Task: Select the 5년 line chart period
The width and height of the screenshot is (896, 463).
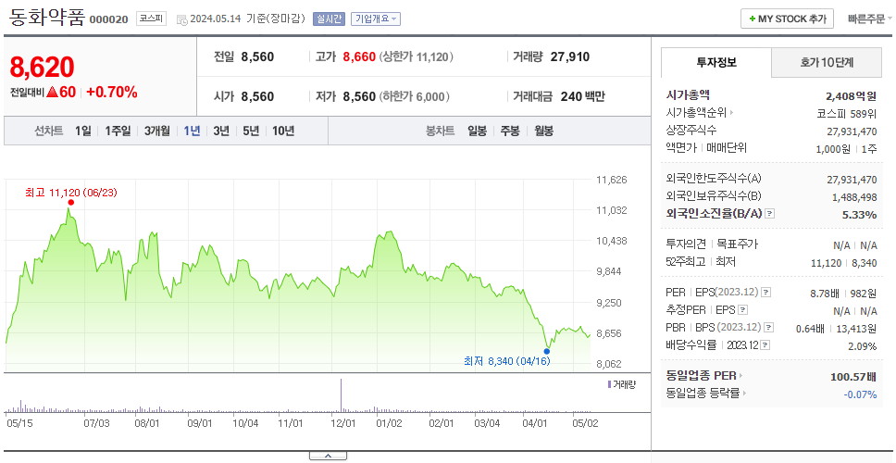Action: (x=251, y=131)
